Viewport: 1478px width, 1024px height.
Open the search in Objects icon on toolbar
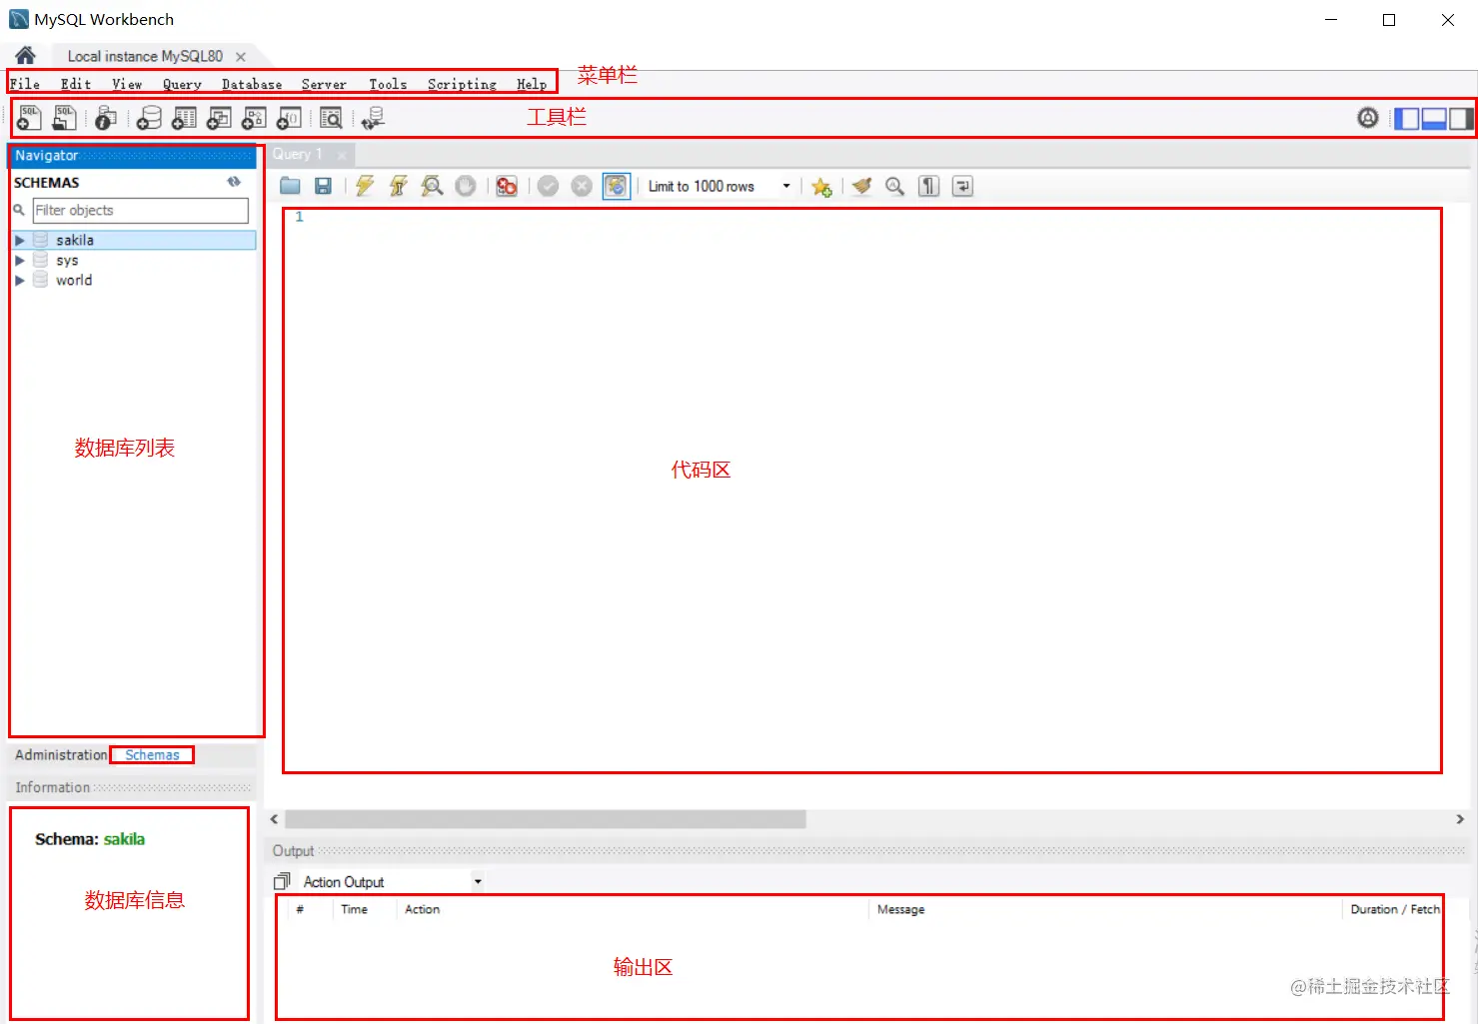tap(331, 117)
